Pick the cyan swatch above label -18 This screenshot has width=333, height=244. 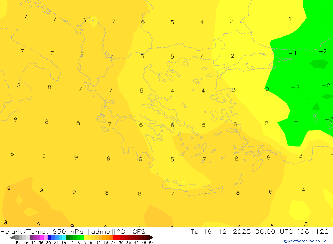(64, 237)
